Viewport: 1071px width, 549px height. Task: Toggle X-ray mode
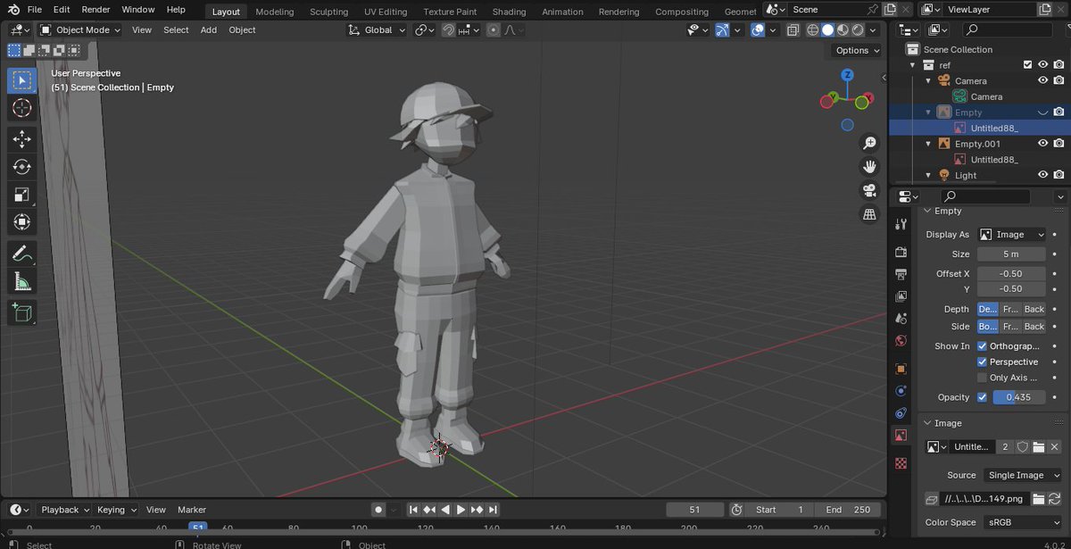(x=793, y=29)
